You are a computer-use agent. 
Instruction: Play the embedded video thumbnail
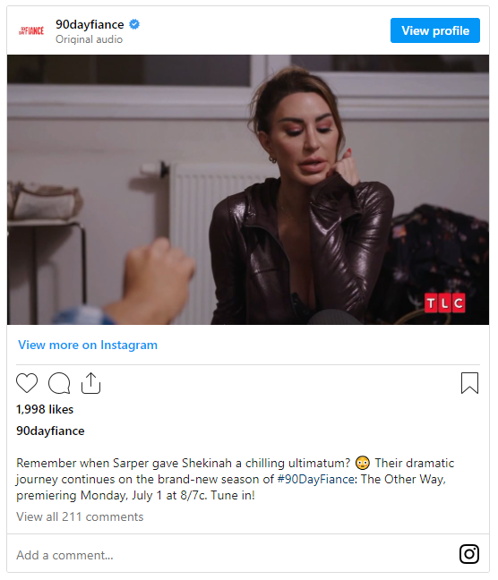[248, 190]
